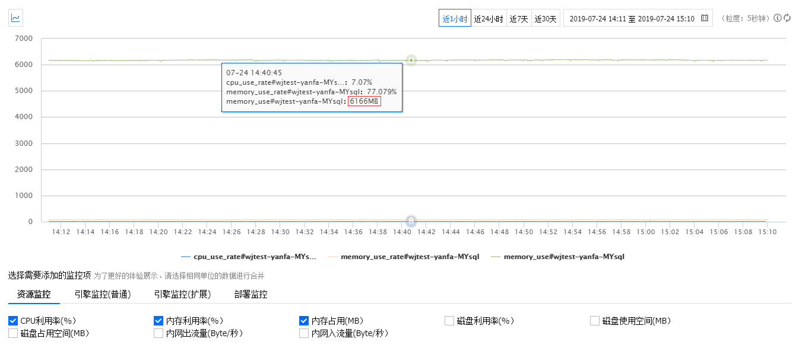Check the 磁盘使用空间(MB) option
The height and width of the screenshot is (364, 799).
(595, 321)
